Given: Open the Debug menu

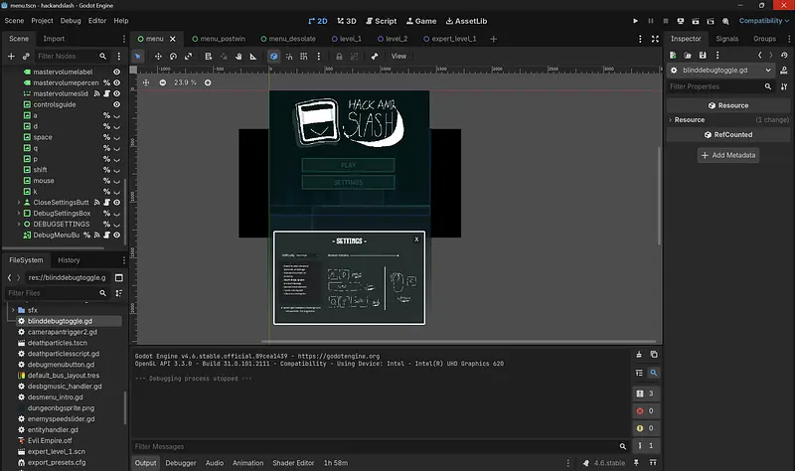Looking at the screenshot, I should click(71, 20).
